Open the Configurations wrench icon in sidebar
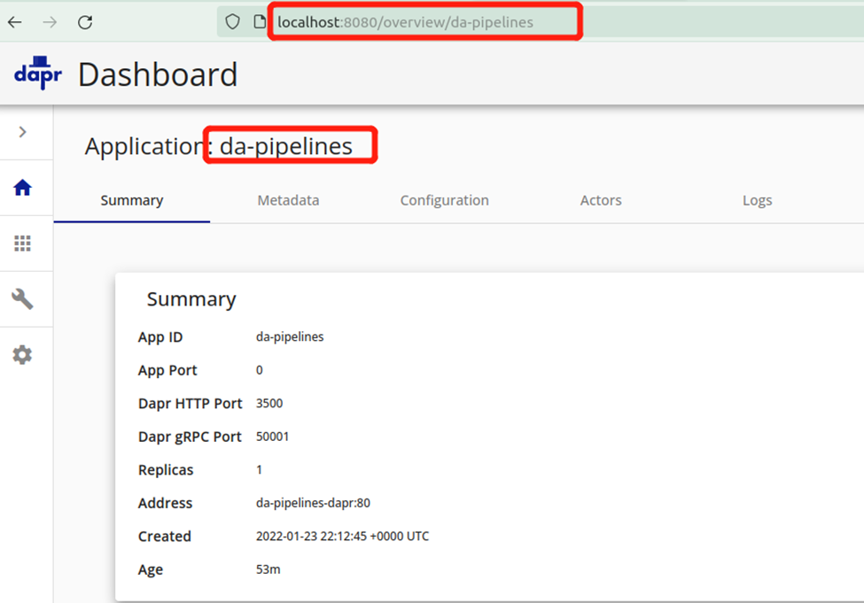The image size is (864, 603). point(22,299)
